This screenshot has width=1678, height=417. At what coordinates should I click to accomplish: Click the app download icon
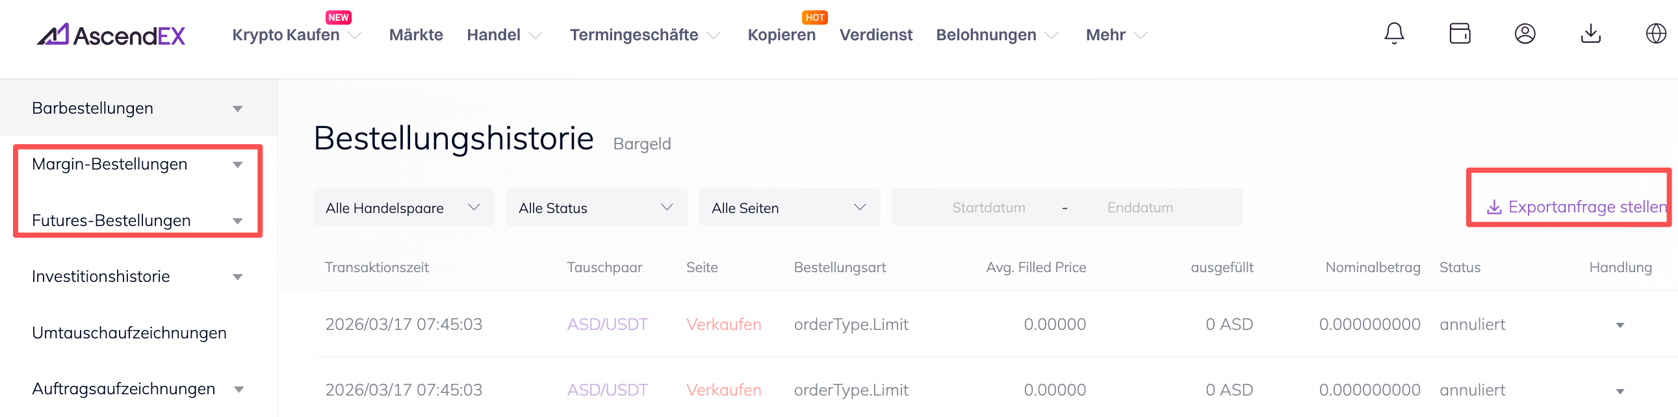pos(1590,33)
